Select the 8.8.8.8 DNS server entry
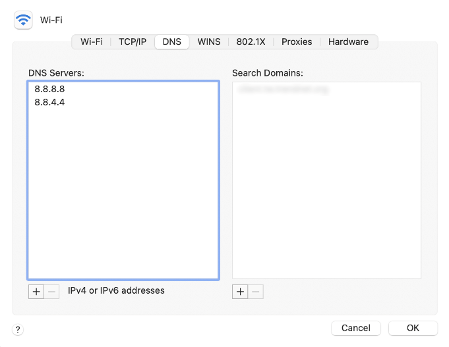Viewport: 449px width, 347px height. [49, 89]
